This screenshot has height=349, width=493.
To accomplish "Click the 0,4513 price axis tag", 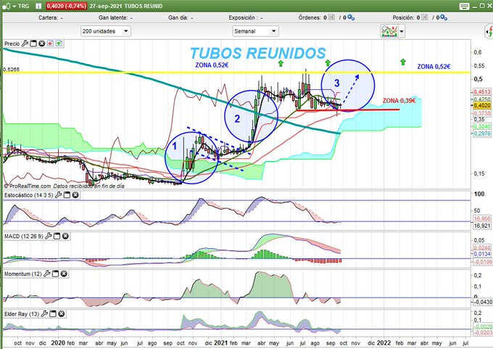I will tap(481, 92).
